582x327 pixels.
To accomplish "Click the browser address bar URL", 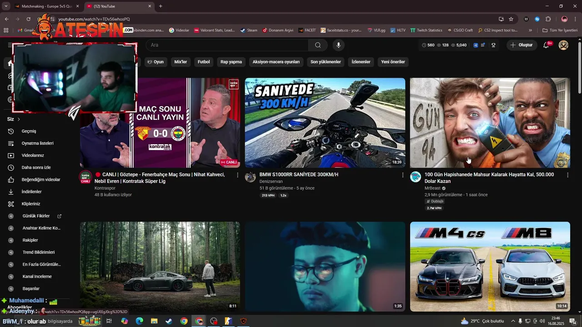I will click(x=94, y=19).
